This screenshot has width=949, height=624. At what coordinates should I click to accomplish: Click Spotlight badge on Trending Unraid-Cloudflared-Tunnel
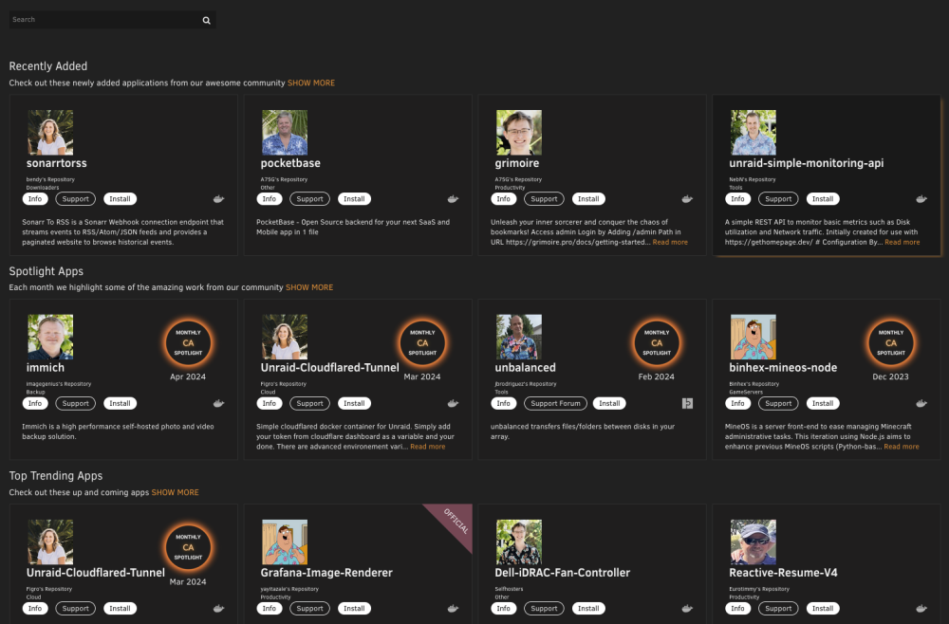(188, 547)
